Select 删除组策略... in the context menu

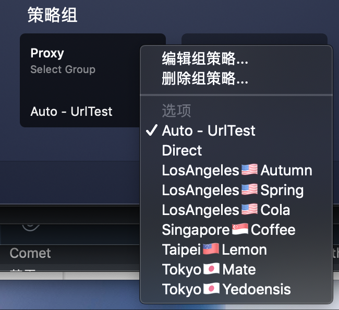(205, 79)
